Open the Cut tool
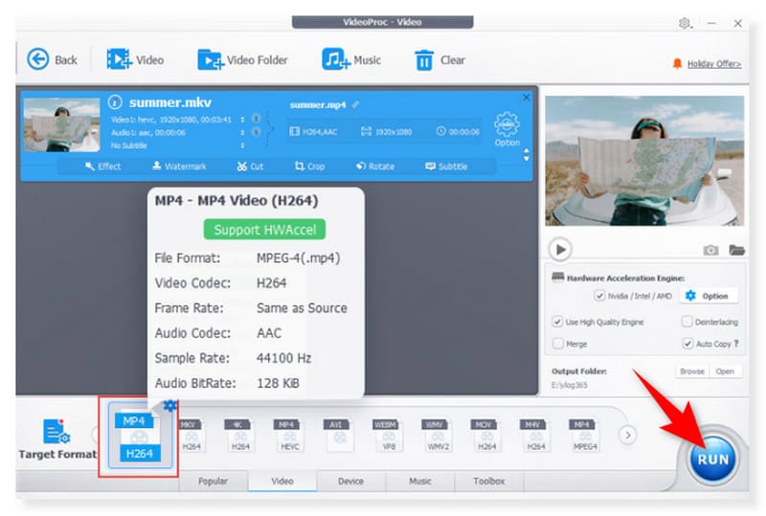766x516 pixels. click(x=250, y=167)
